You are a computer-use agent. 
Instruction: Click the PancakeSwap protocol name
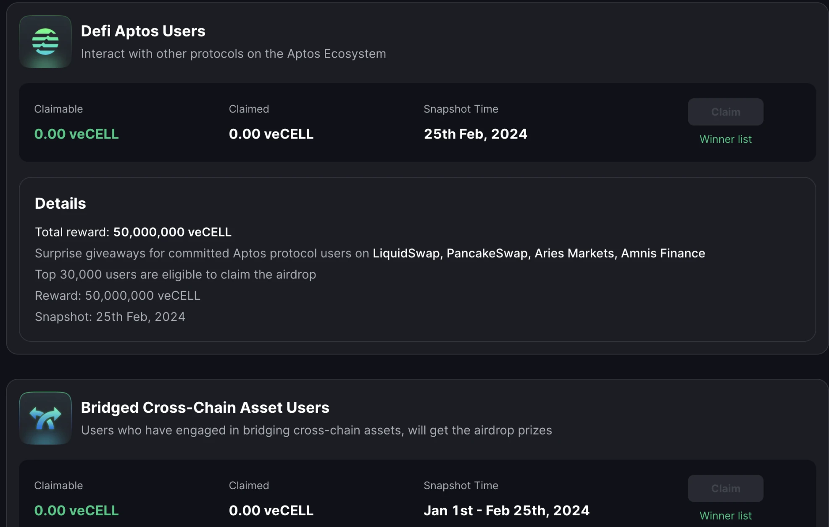[487, 253]
